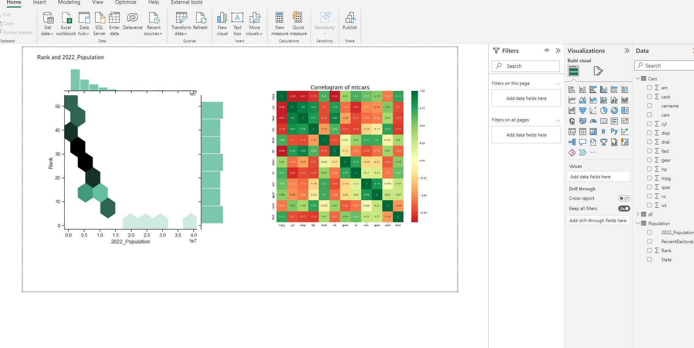Select the Python visual icon
The width and height of the screenshot is (694, 348).
[x=614, y=131]
